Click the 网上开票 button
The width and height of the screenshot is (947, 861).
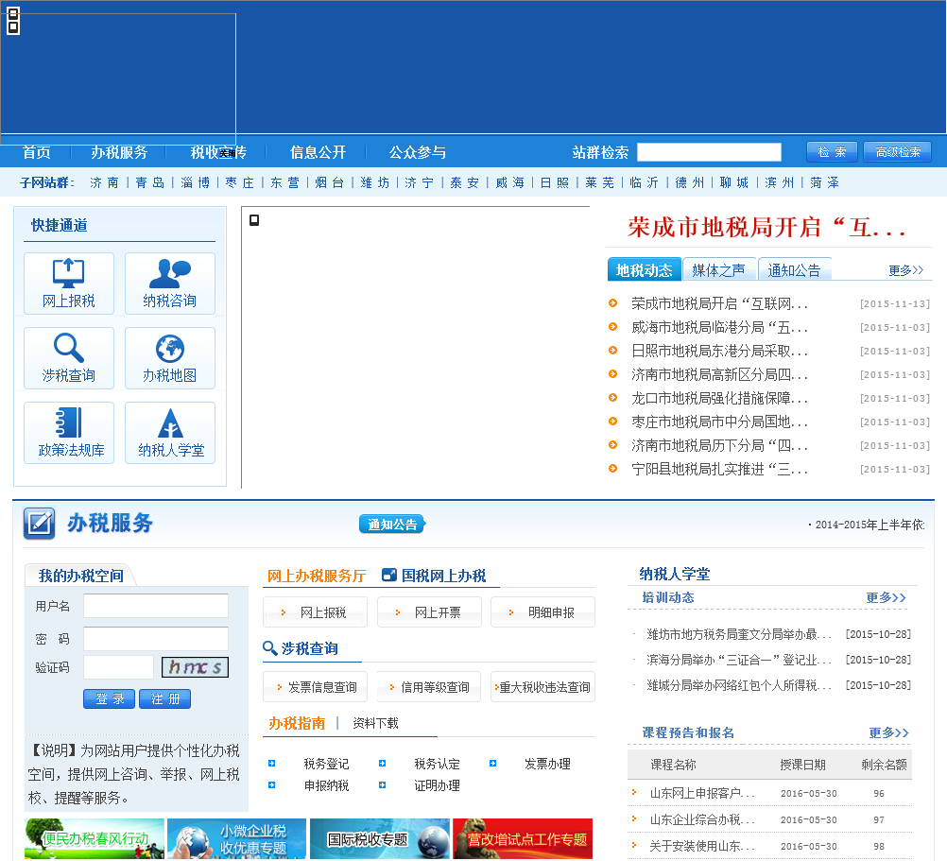(429, 612)
